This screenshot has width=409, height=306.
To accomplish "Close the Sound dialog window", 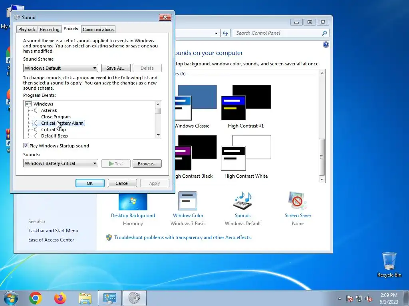I will click(x=165, y=17).
